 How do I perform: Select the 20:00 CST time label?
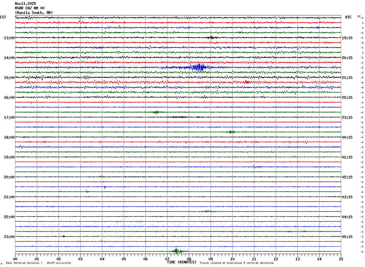pyautogui.click(x=9, y=177)
